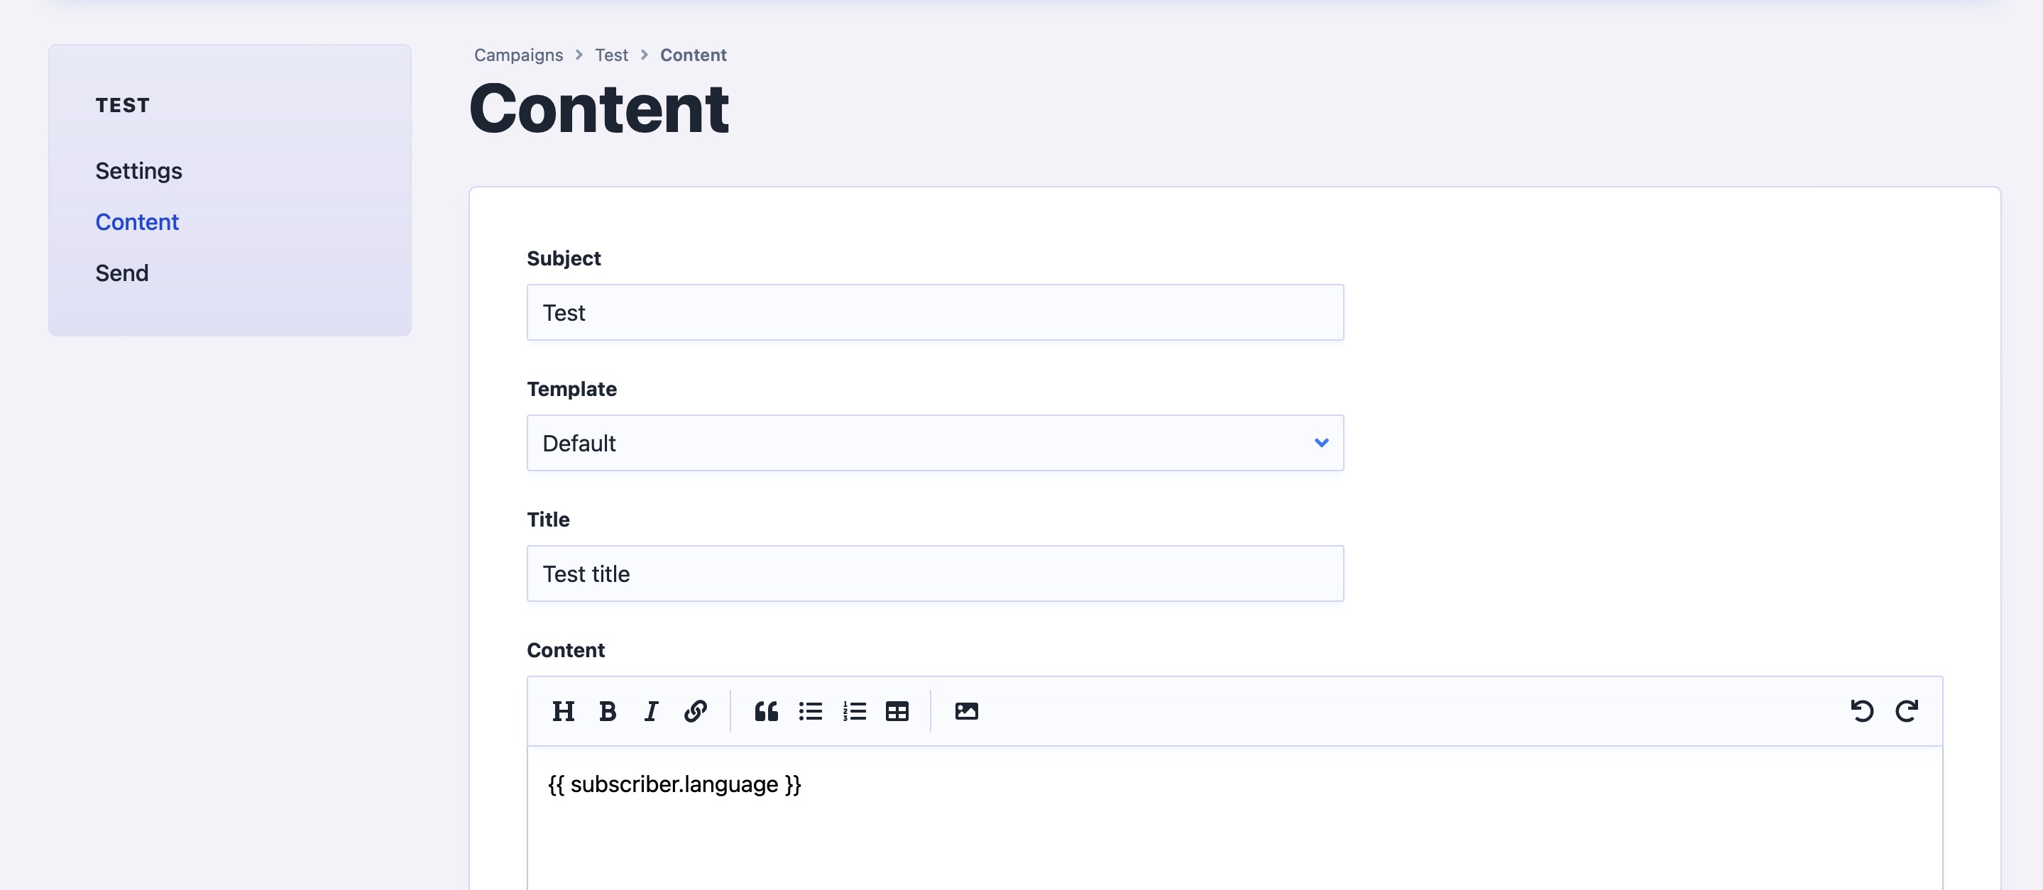Open Settings in the sidebar
Image resolution: width=2043 pixels, height=890 pixels.
(139, 170)
